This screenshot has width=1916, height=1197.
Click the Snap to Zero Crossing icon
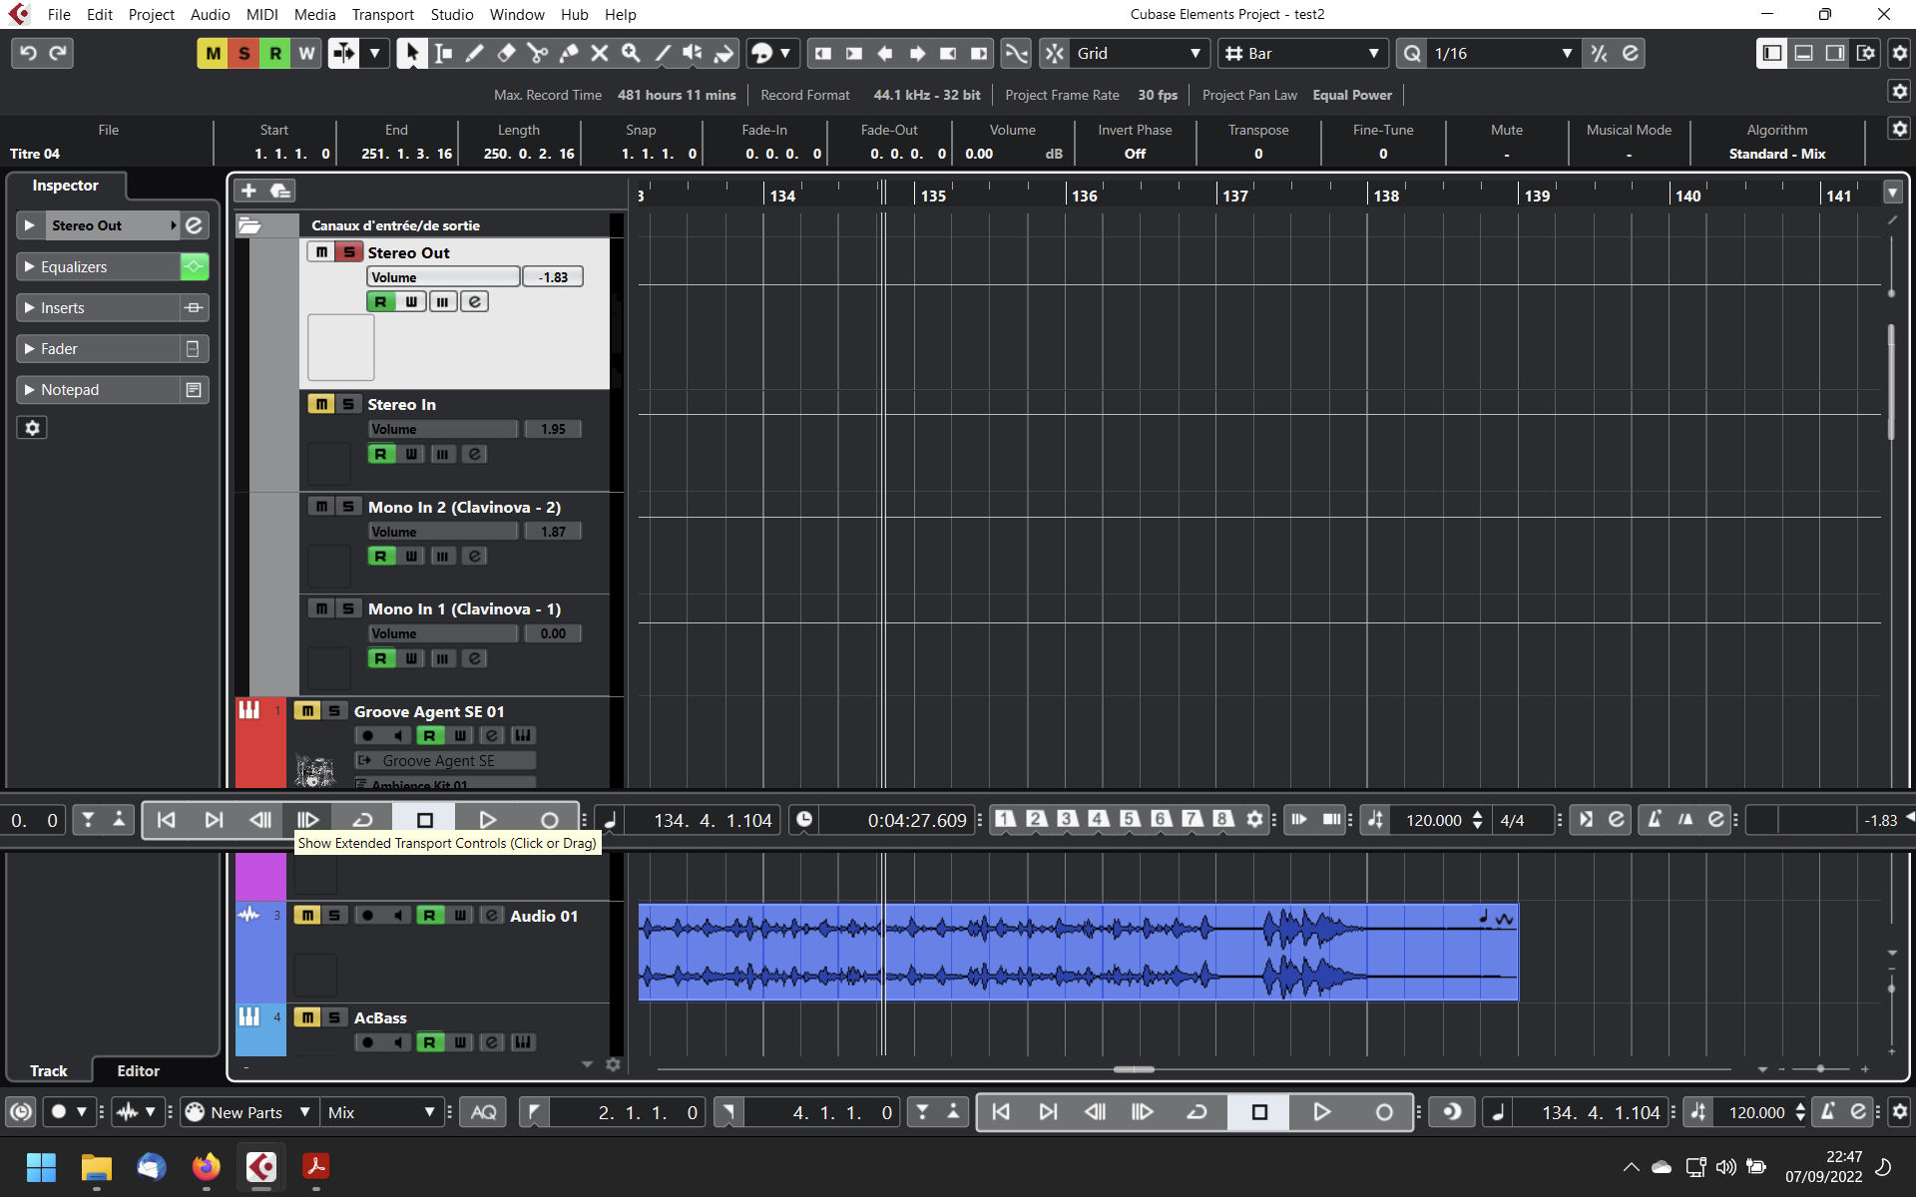point(1016,54)
